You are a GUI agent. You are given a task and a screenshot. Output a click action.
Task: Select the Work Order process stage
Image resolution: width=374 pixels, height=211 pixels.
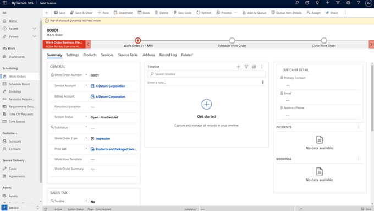tap(138, 40)
